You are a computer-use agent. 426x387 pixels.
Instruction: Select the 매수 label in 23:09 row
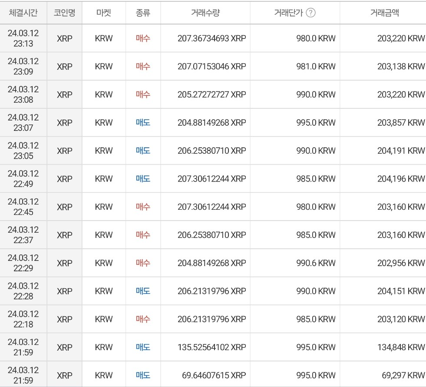(x=143, y=66)
